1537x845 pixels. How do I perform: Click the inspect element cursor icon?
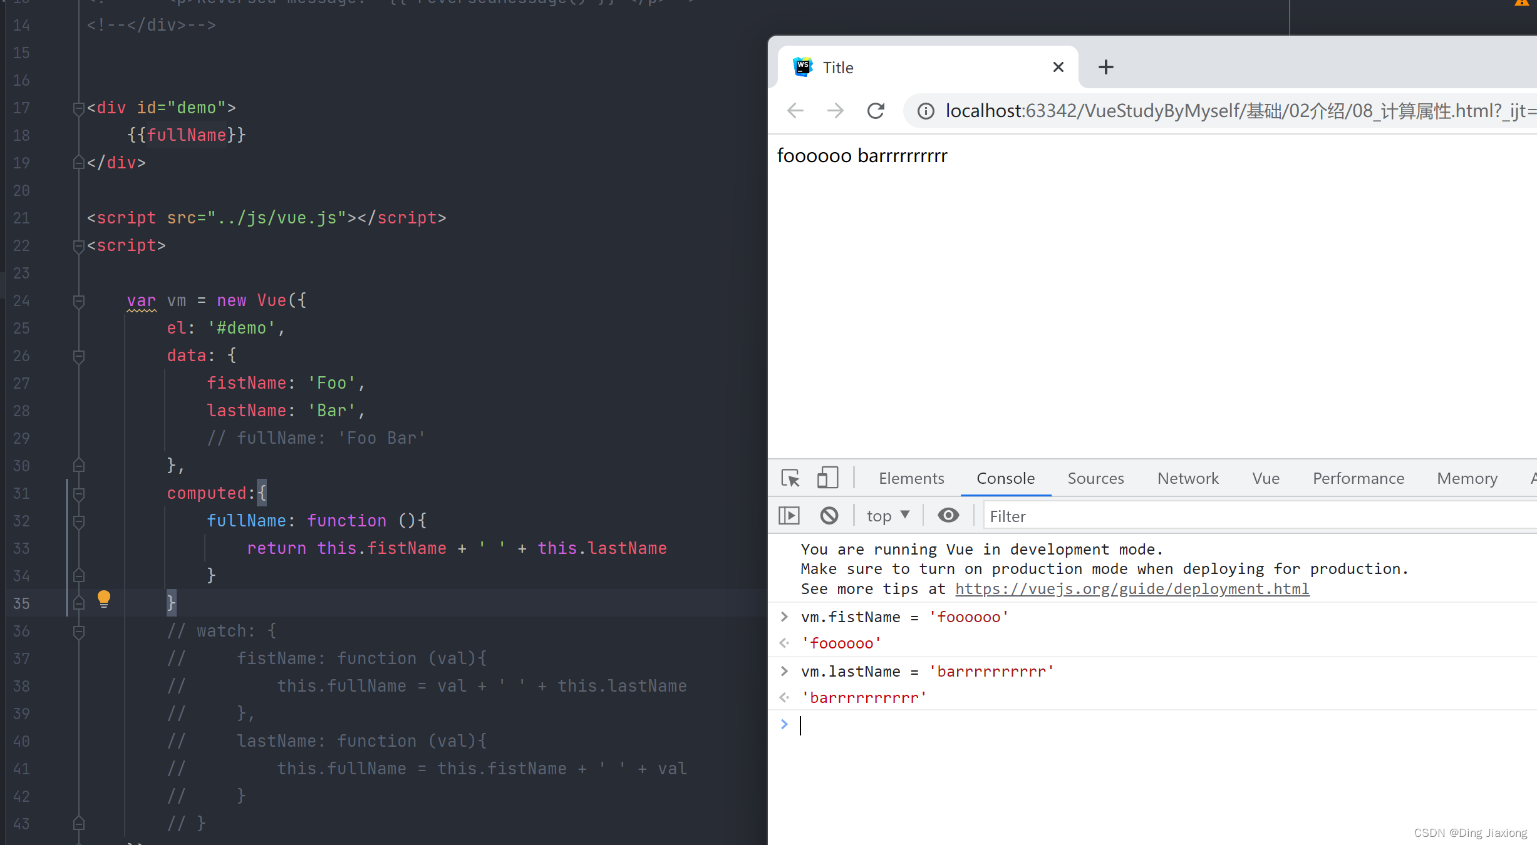(794, 478)
